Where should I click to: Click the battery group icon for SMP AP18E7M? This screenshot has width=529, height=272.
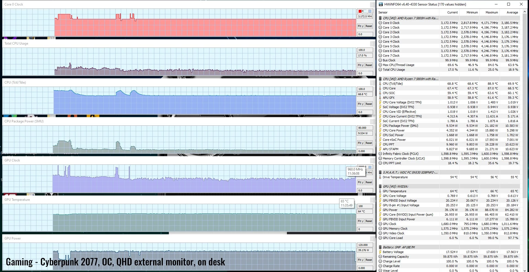pyautogui.click(x=380, y=247)
